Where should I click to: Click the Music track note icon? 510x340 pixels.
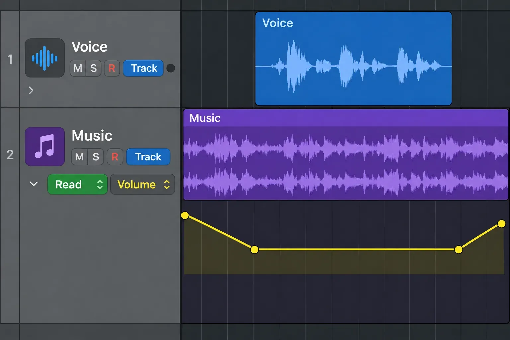pyautogui.click(x=45, y=146)
